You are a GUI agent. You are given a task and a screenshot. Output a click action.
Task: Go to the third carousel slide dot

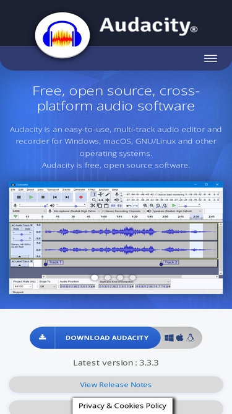120,277
